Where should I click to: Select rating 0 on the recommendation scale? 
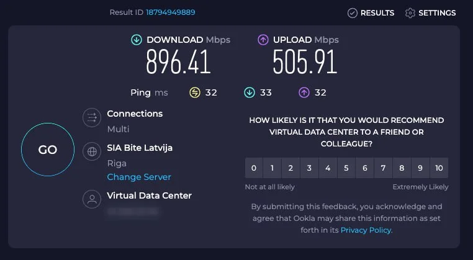pyautogui.click(x=253, y=168)
